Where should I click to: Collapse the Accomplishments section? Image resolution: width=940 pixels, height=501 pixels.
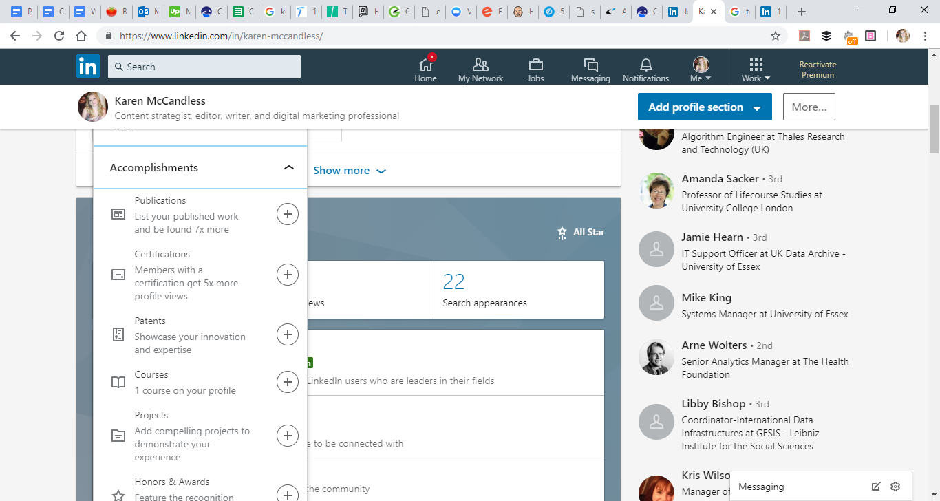coord(289,167)
